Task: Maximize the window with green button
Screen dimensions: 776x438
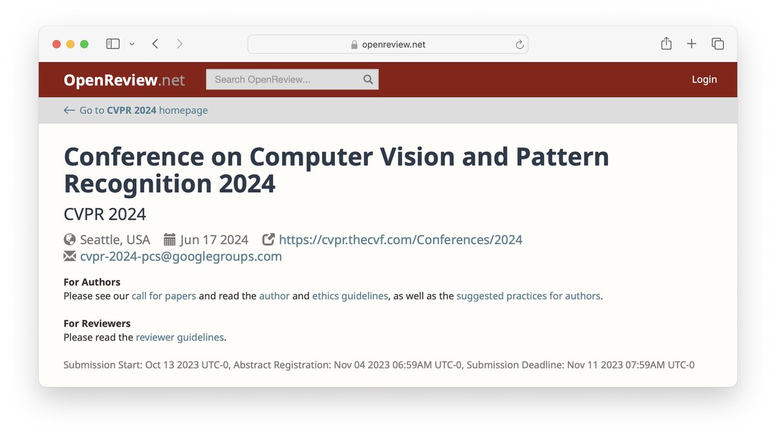Action: [x=85, y=44]
